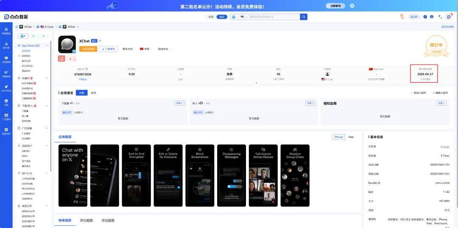Image resolution: width=458 pixels, height=228 pixels.
Task: Collapse the 下载/收入 sidebar section
Action: [47, 105]
